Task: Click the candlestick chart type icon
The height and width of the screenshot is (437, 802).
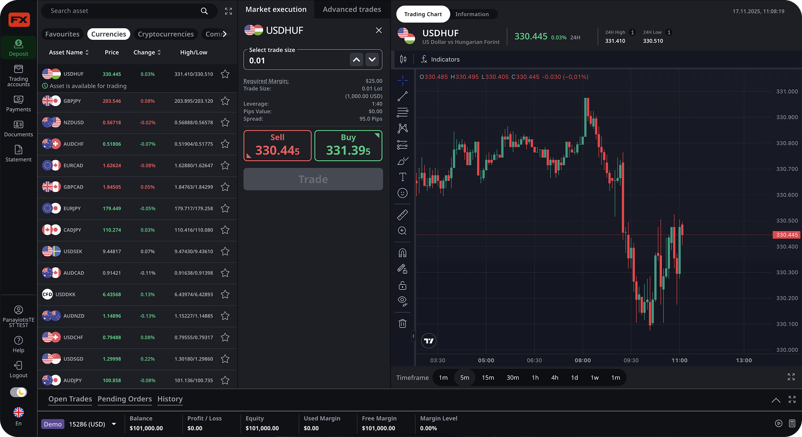Action: tap(403, 59)
